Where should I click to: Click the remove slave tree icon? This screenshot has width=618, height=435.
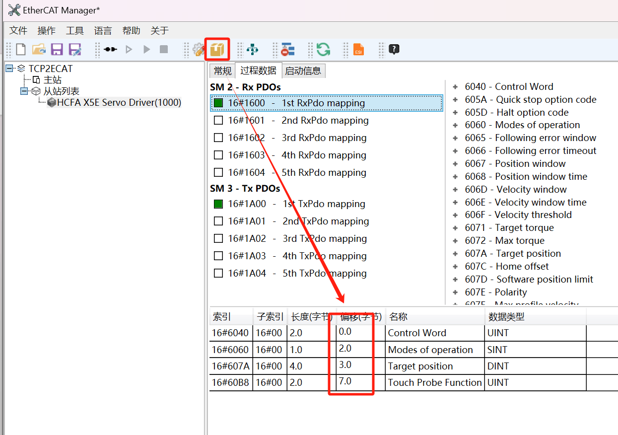288,49
